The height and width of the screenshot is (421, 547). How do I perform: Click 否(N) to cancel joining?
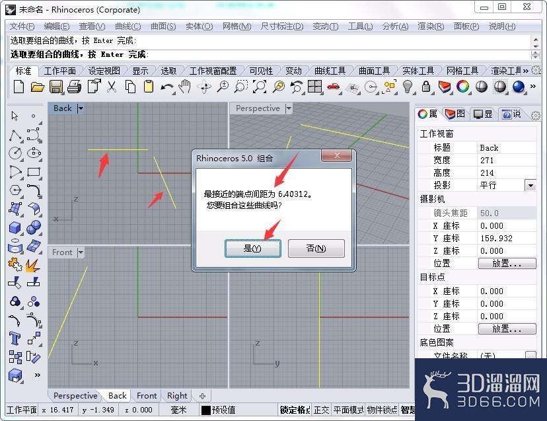pyautogui.click(x=316, y=249)
